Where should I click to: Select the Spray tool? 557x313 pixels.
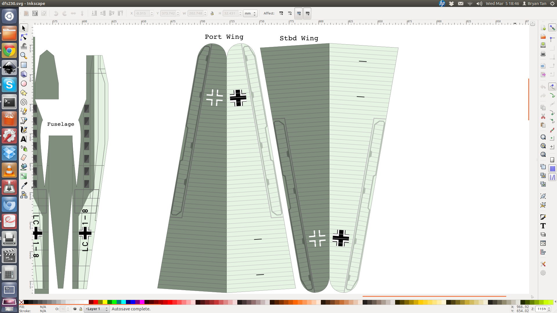tap(24, 148)
